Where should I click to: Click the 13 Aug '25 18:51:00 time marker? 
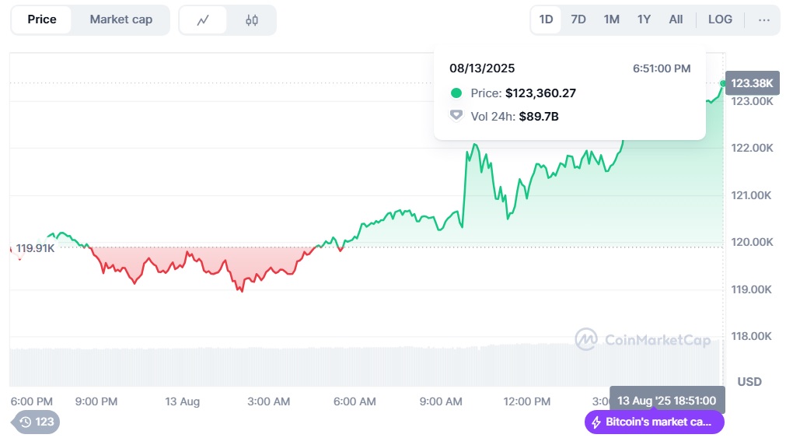(x=666, y=400)
